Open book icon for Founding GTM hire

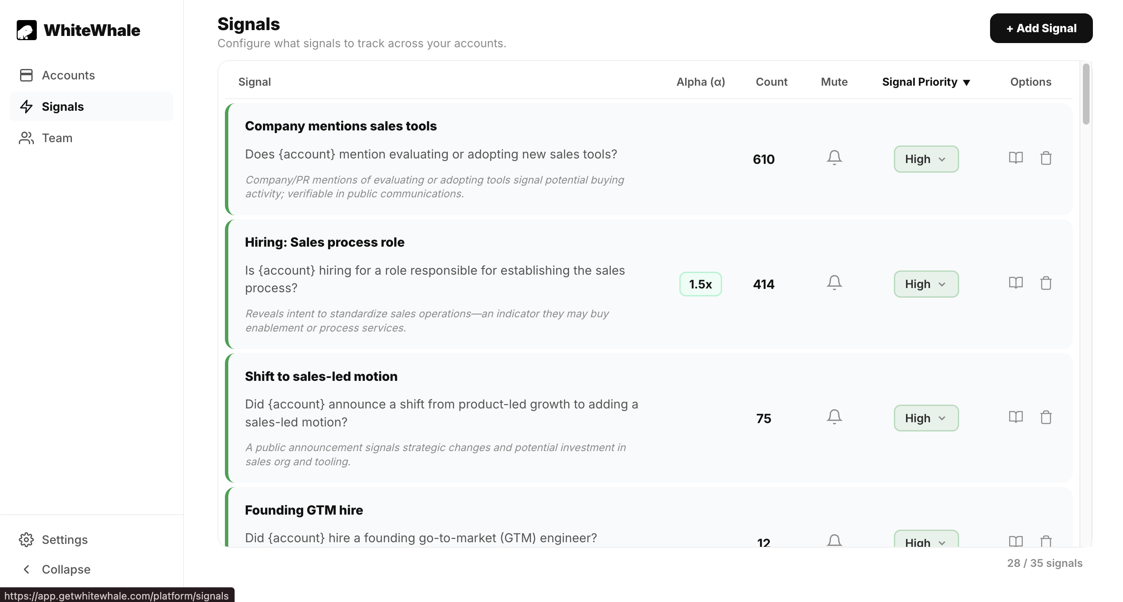[1016, 541]
